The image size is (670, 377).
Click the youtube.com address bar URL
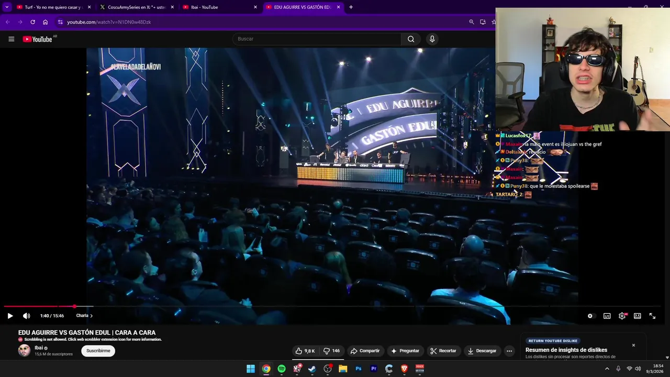109,22
